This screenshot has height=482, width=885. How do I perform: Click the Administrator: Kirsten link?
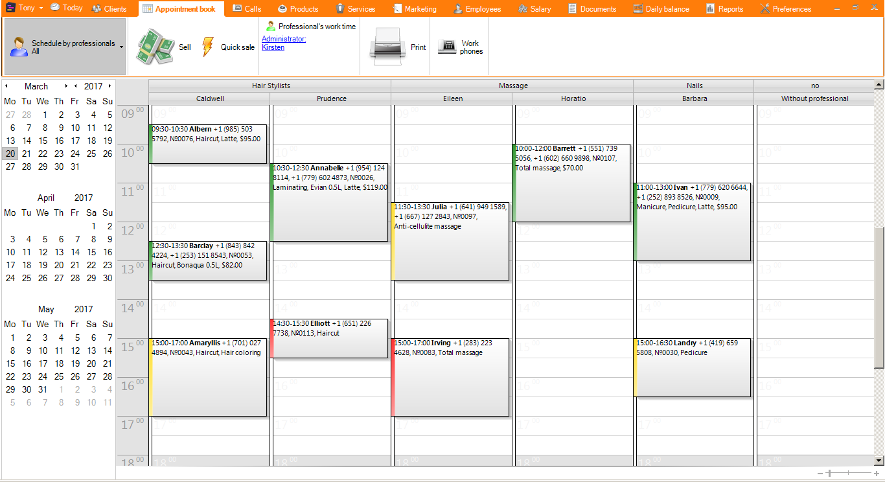pos(284,43)
